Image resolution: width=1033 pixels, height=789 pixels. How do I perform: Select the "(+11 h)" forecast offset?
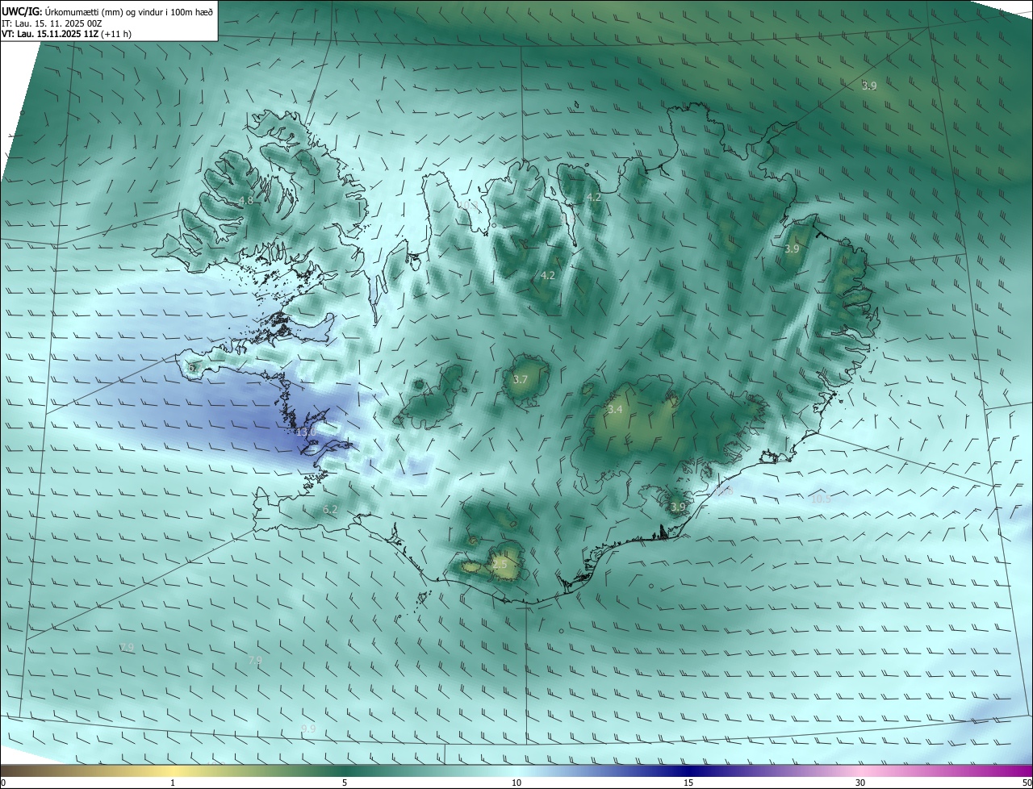coord(116,34)
